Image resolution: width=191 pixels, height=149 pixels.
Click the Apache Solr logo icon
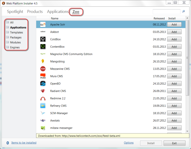(43, 25)
